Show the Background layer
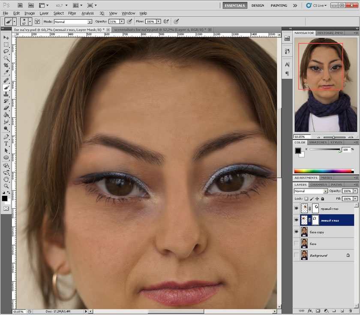 (x=297, y=255)
